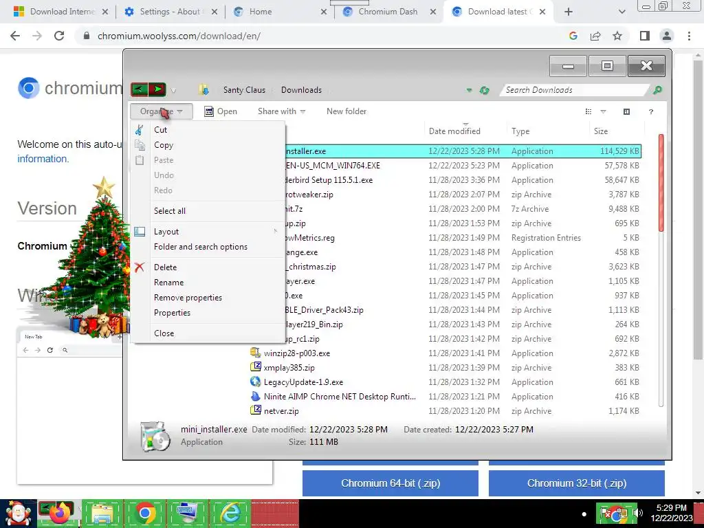Toggle the preview pane icon
The width and height of the screenshot is (704, 528).
click(x=627, y=111)
